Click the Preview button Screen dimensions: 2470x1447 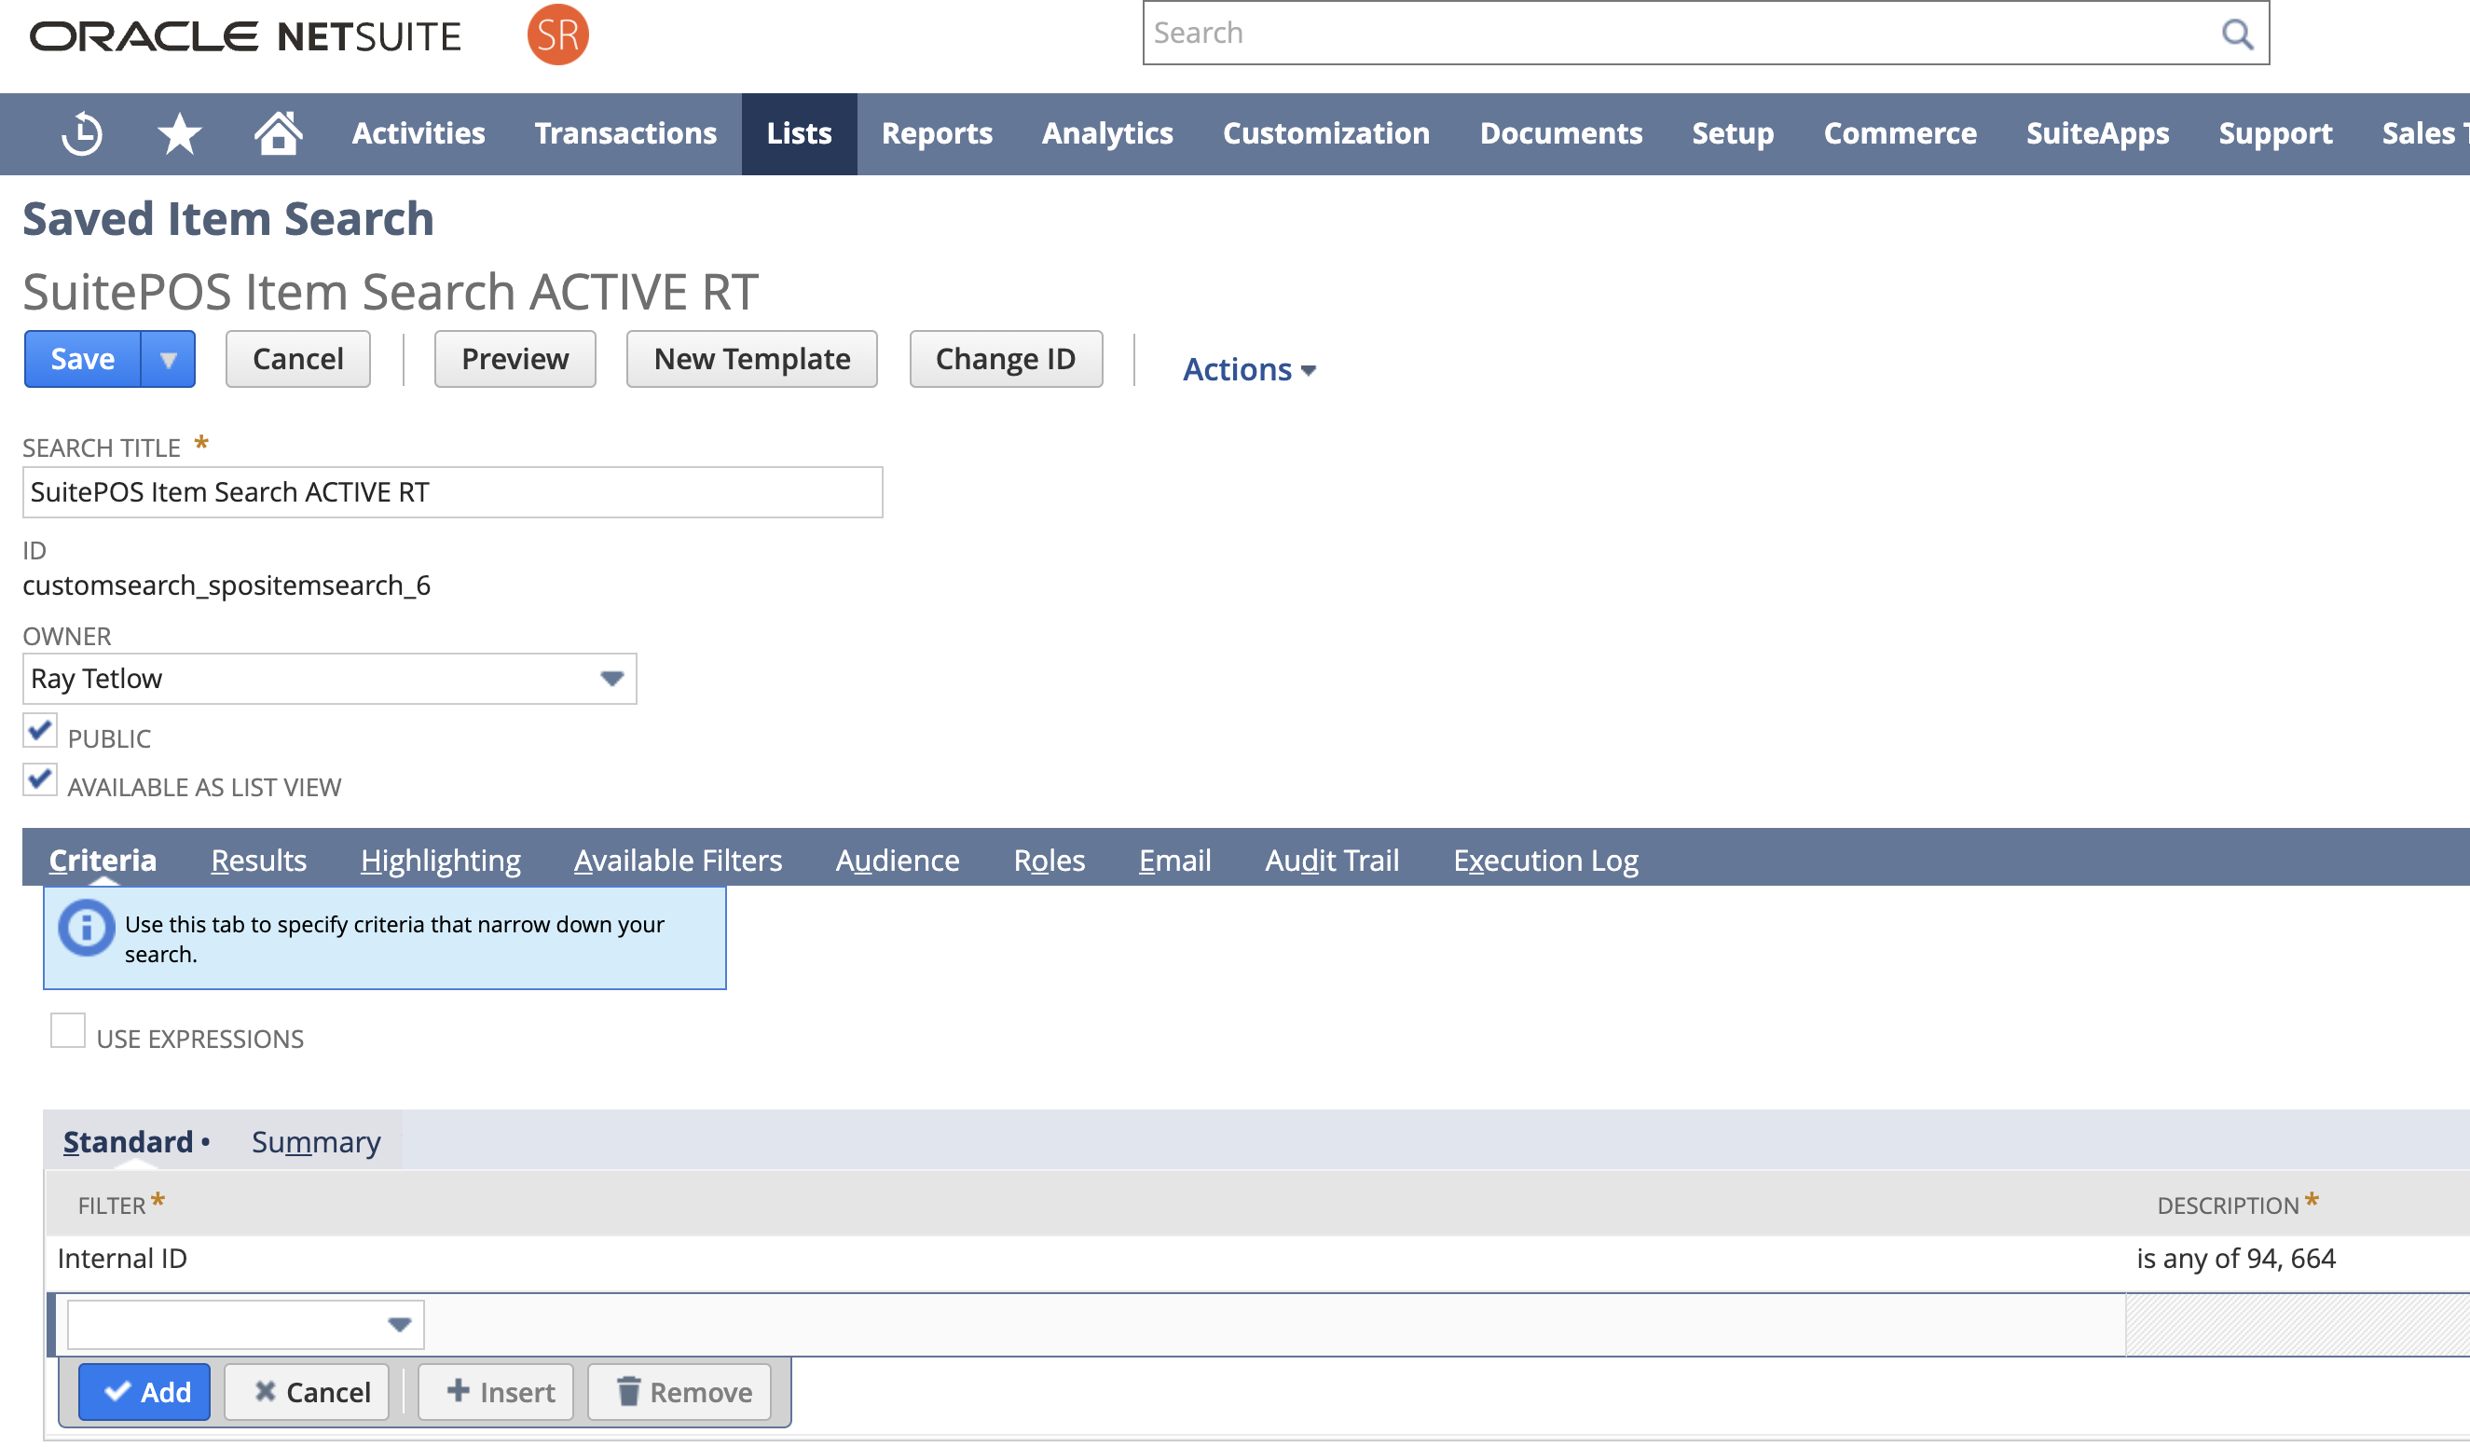515,360
